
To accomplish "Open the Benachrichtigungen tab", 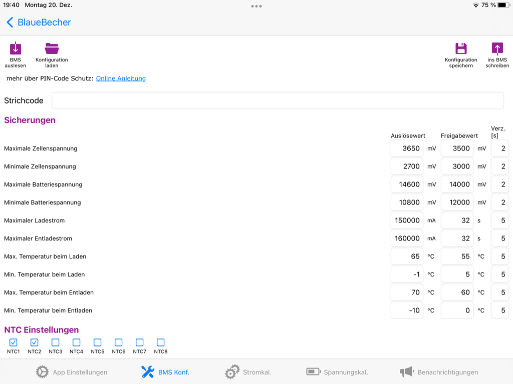I will [x=439, y=372].
